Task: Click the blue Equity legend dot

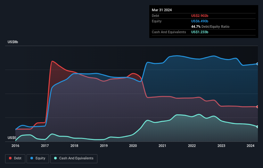Action: point(32,158)
